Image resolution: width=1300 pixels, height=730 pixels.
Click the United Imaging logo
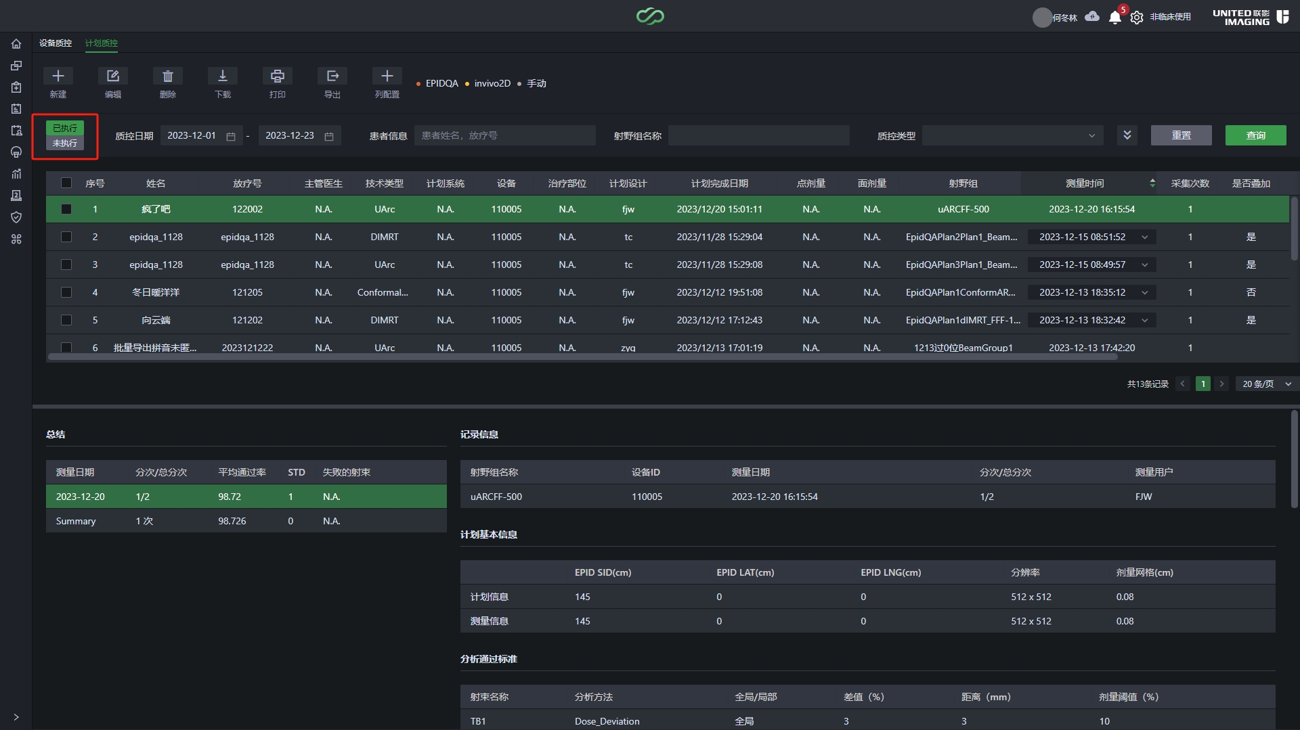coord(1251,17)
